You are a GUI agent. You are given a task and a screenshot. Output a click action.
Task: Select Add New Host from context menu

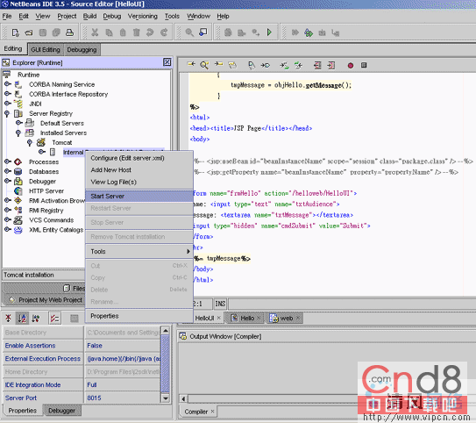coord(139,170)
